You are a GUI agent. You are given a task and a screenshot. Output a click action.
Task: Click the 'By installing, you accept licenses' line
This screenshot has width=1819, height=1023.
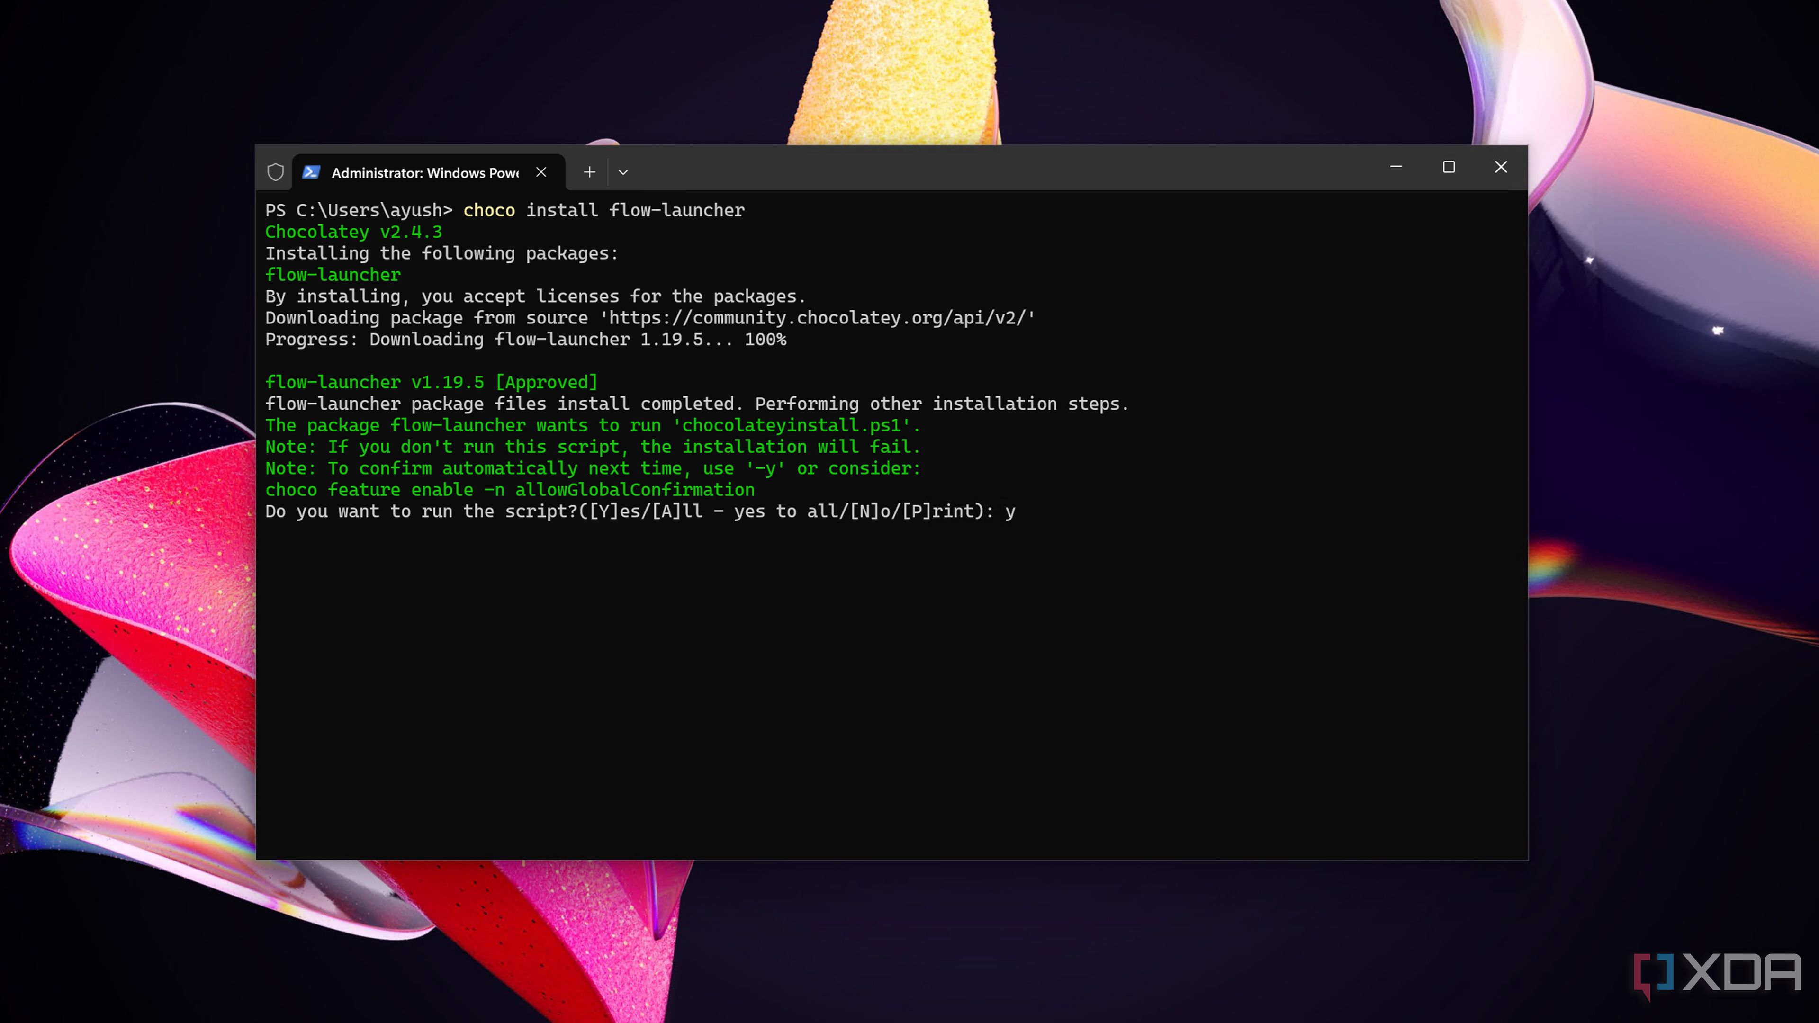(x=535, y=296)
